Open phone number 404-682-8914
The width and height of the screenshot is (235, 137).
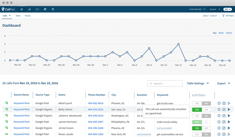coord(95,103)
